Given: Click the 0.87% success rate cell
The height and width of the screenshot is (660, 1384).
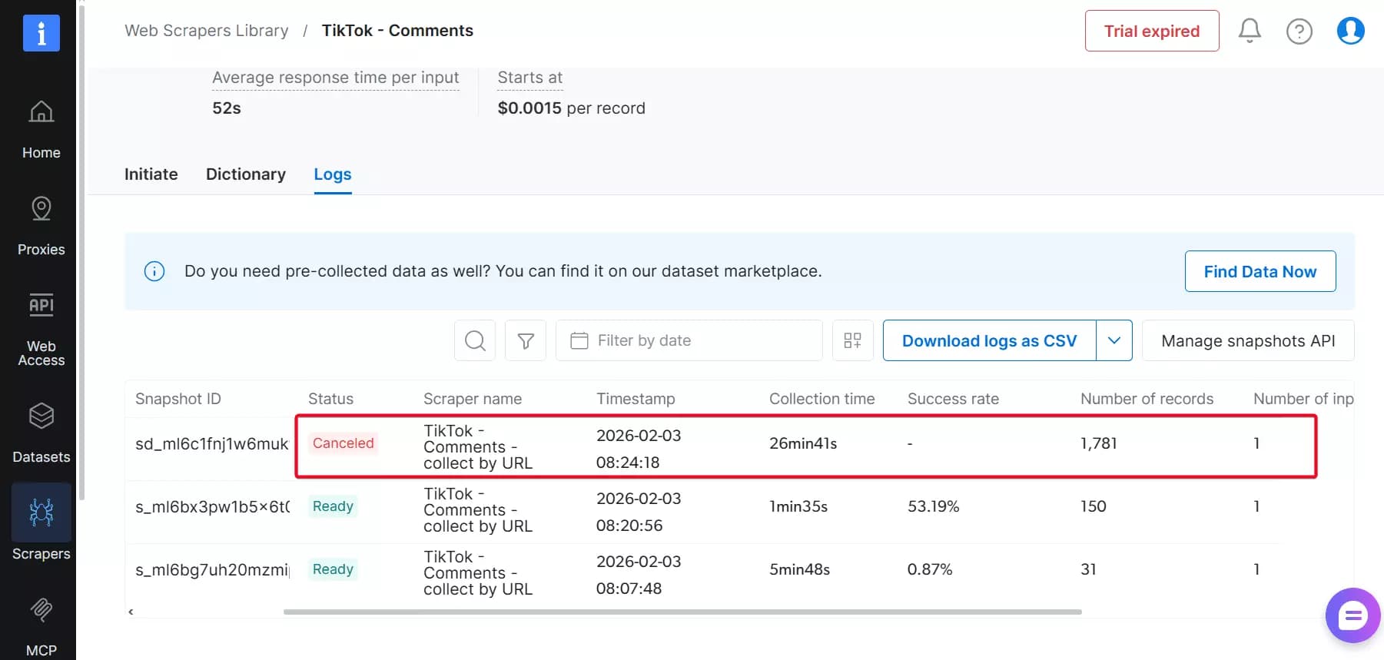Looking at the screenshot, I should (930, 569).
